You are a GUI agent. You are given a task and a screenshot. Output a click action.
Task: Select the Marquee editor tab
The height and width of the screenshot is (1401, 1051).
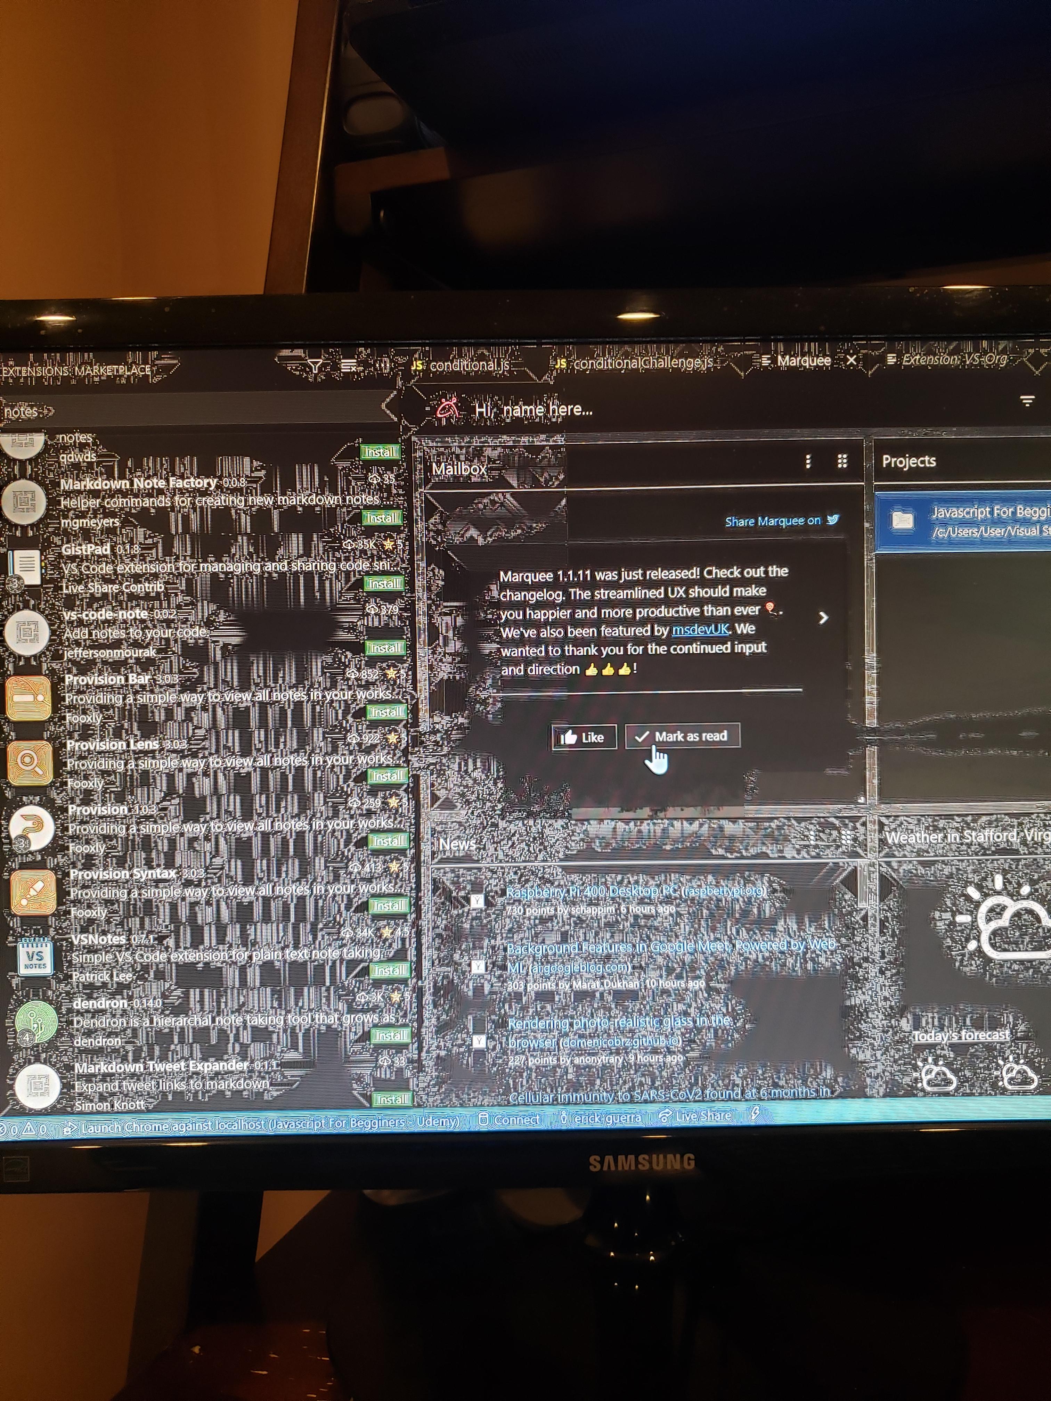pos(796,360)
